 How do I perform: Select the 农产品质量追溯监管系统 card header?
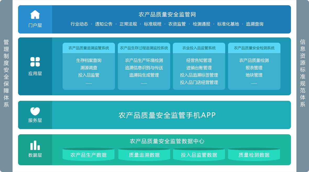[x=89, y=48]
